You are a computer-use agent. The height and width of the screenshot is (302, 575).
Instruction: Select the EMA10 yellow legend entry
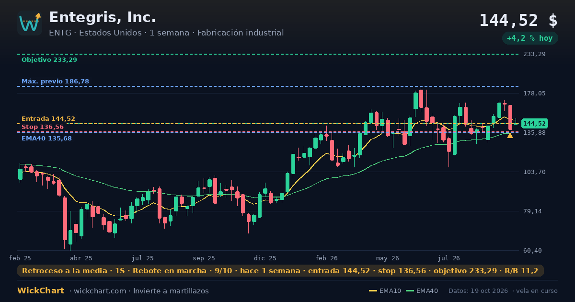point(385,291)
